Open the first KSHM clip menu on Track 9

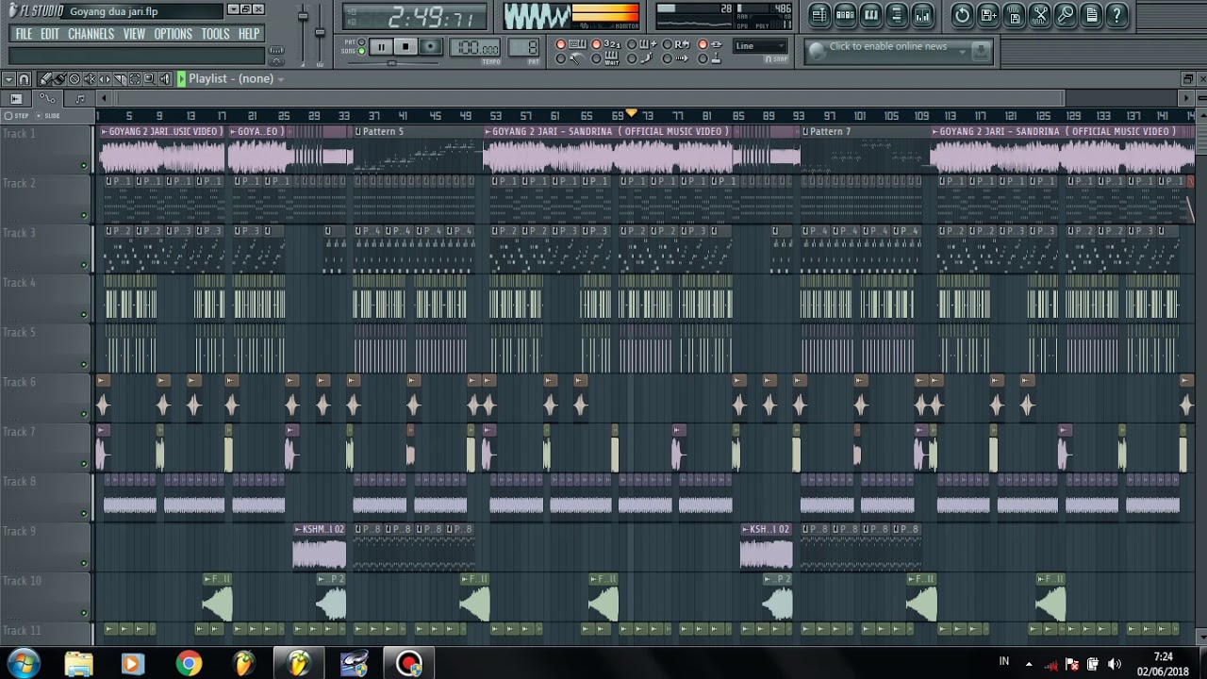(298, 529)
